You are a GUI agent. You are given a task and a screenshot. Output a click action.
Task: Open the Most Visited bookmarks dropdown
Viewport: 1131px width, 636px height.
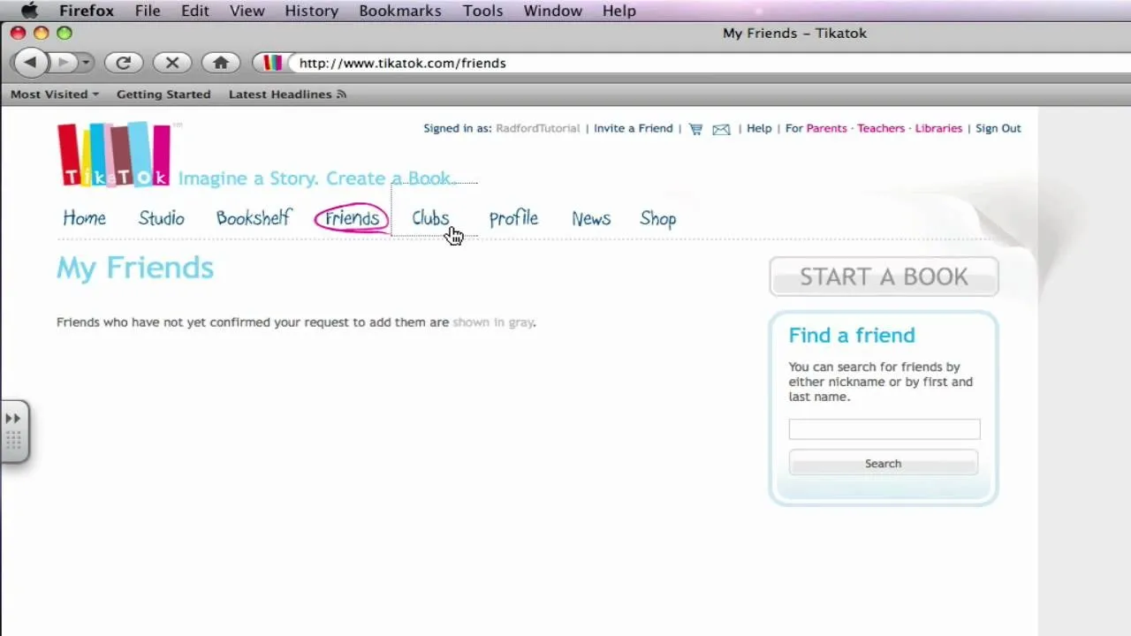54,95
